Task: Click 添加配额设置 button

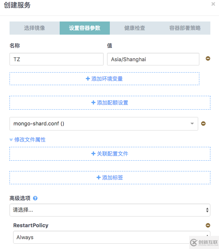Action: [x=110, y=103]
